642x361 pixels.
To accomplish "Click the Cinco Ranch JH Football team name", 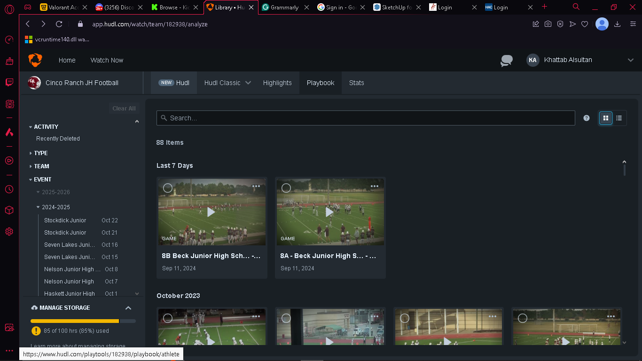I will [82, 83].
